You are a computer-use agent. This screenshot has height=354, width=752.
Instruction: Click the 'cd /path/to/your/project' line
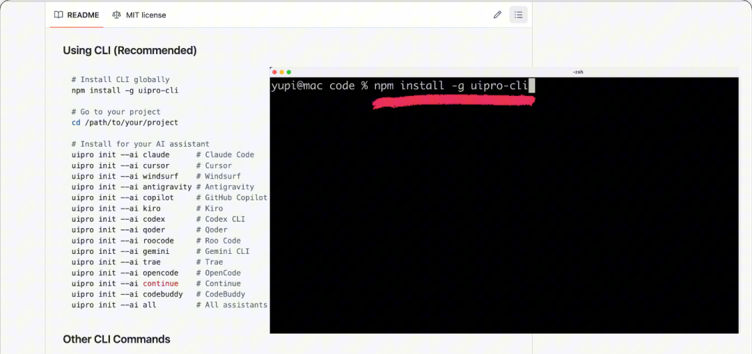125,122
